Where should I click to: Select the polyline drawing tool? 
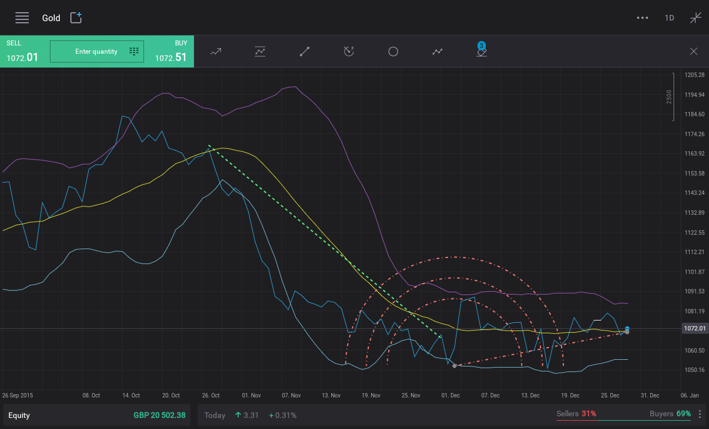pyautogui.click(x=438, y=51)
